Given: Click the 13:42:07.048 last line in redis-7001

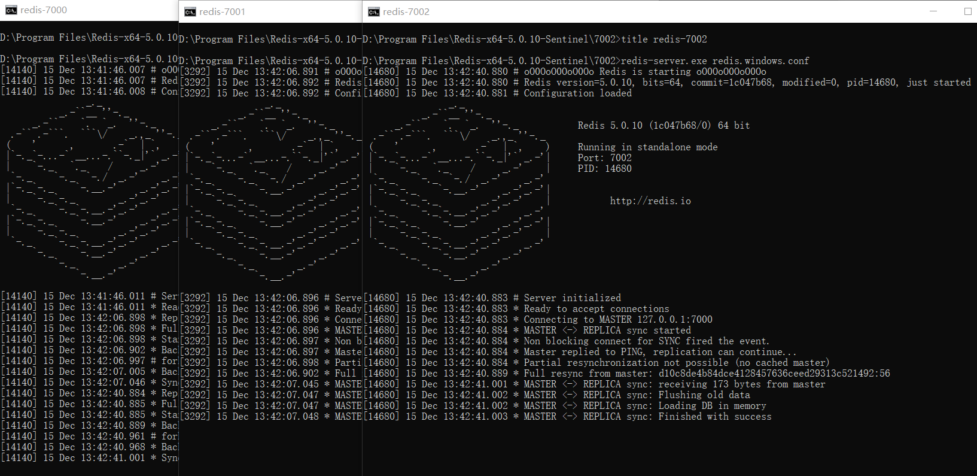Looking at the screenshot, I should [x=270, y=417].
